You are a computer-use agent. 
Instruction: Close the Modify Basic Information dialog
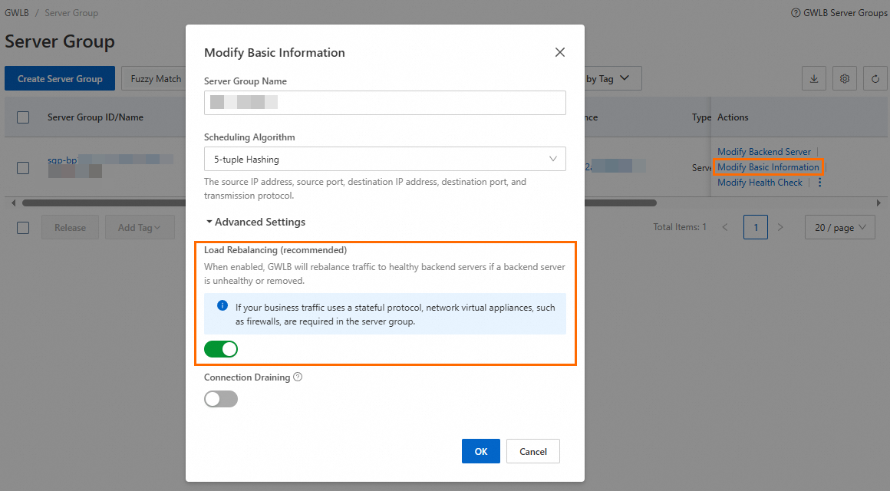point(560,52)
